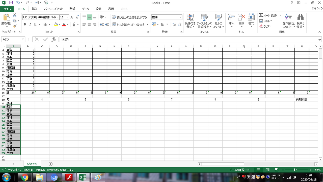Open 並べ替えとフィルター sort and filter

289,21
